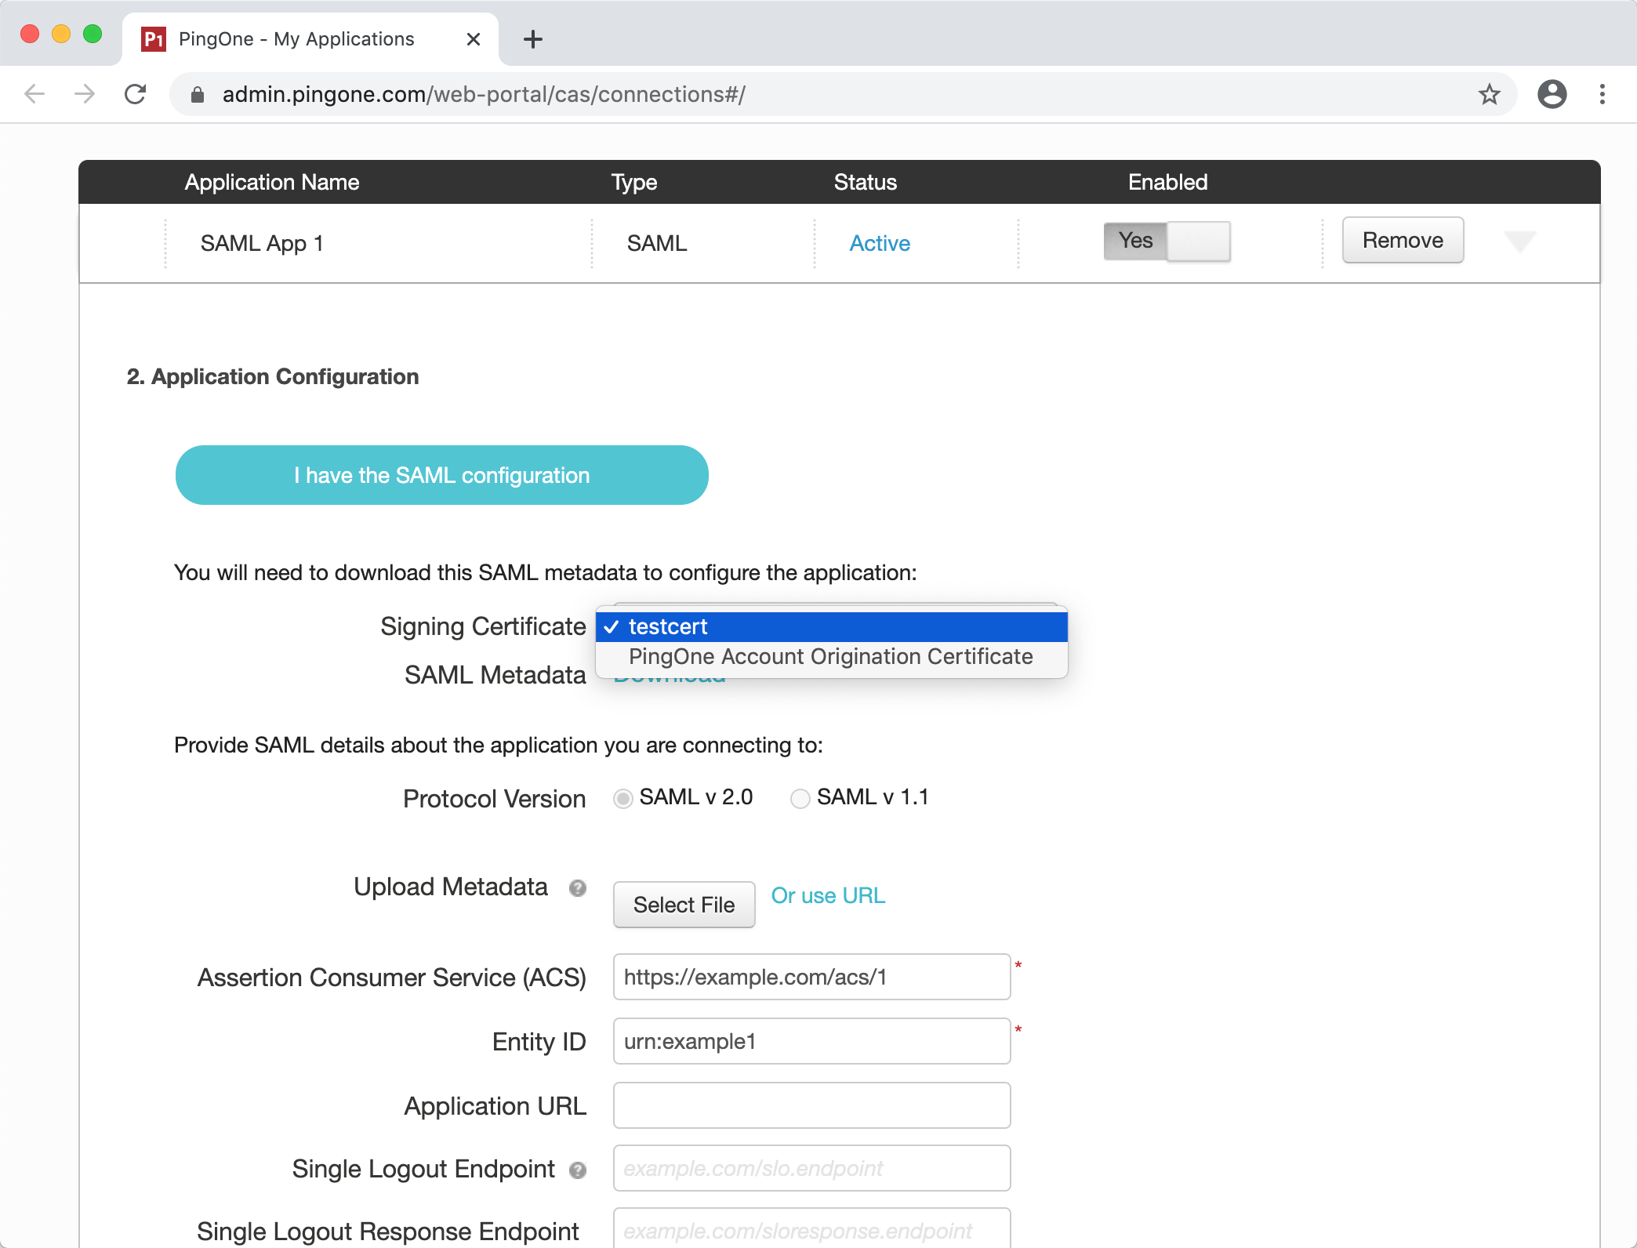Click I have the SAML configuration button
The image size is (1637, 1248).
tap(442, 475)
